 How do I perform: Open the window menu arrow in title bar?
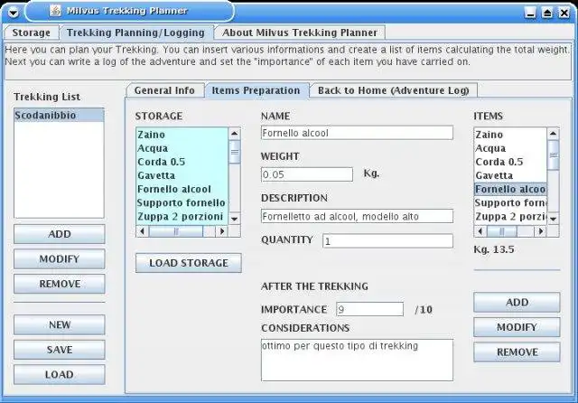click(x=14, y=13)
